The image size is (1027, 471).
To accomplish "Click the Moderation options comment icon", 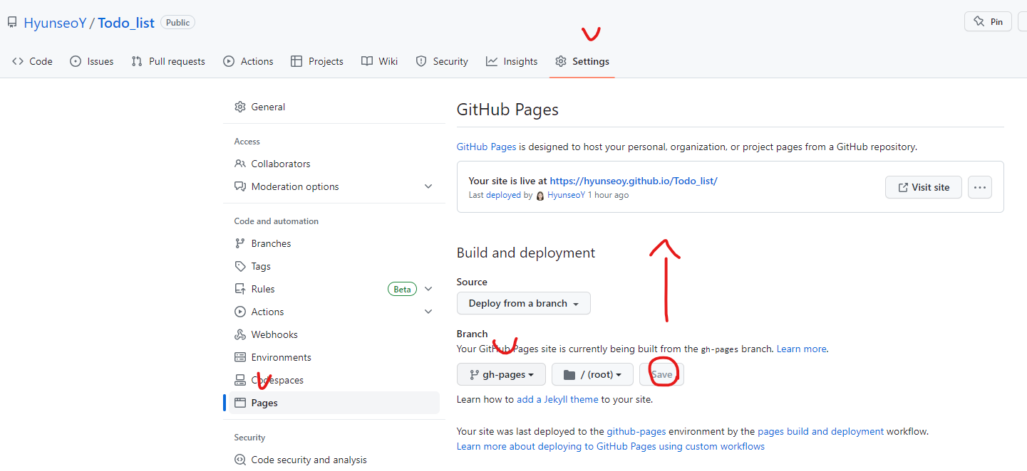I will [240, 186].
